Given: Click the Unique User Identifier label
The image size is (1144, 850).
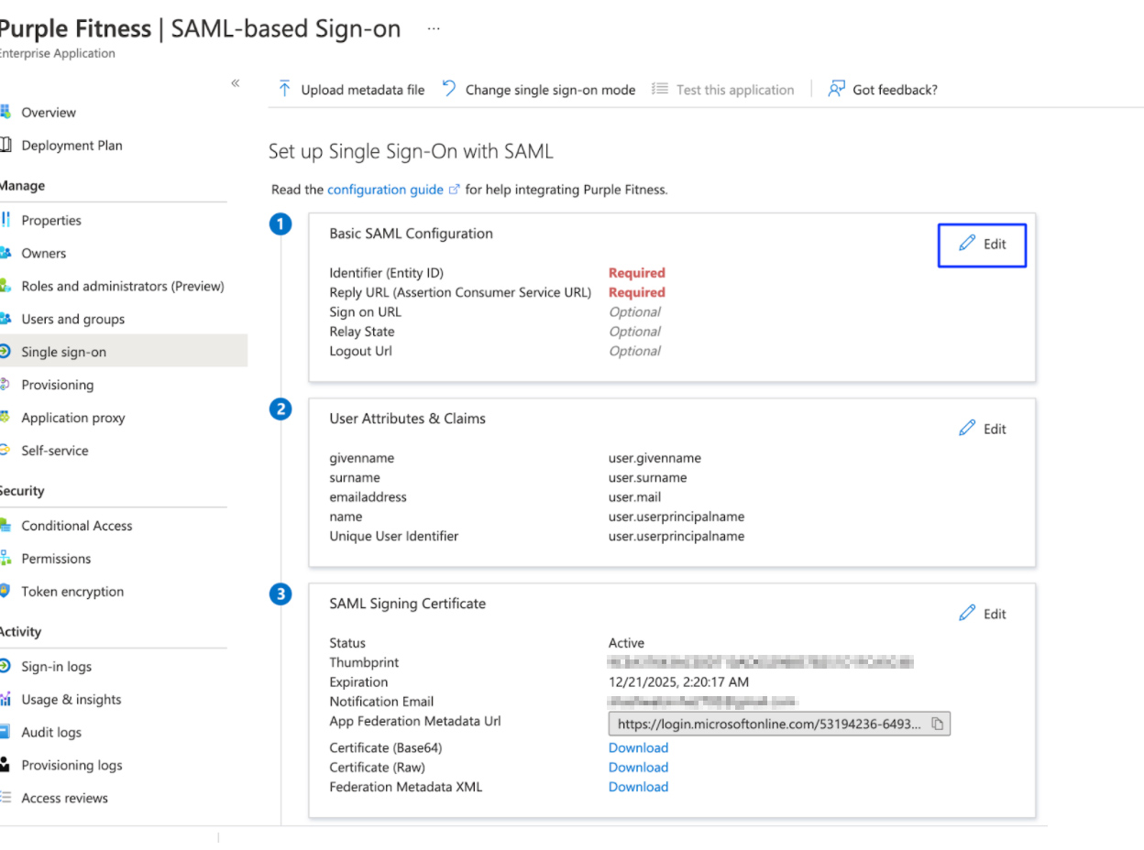Looking at the screenshot, I should 393,536.
